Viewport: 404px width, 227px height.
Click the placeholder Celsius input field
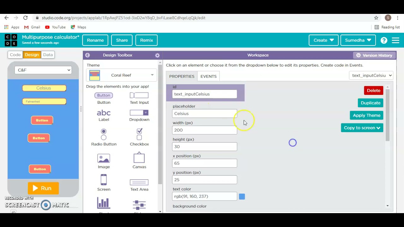pos(205,113)
